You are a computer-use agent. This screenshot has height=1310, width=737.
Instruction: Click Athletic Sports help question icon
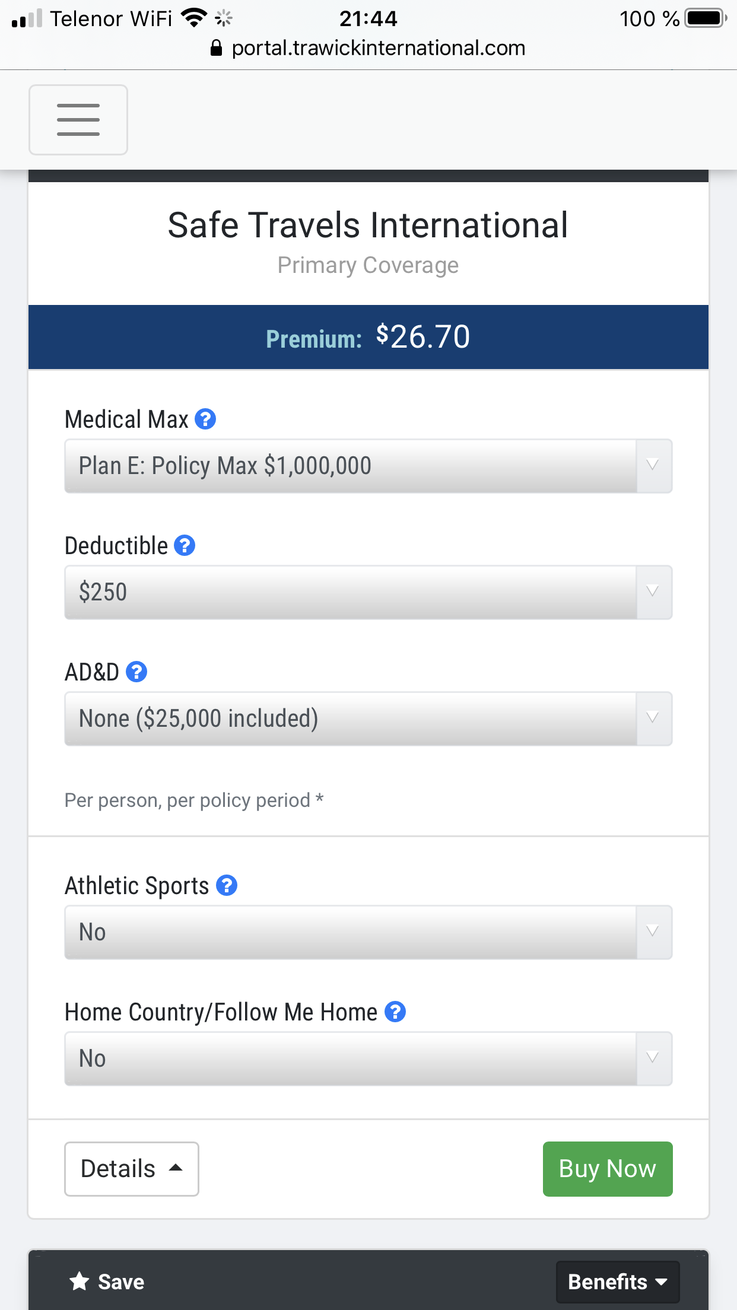pos(227,885)
